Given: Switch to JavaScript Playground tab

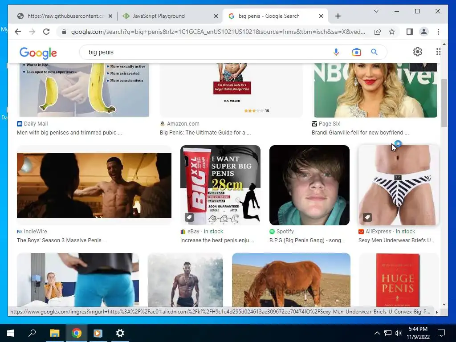Looking at the screenshot, I should click(x=169, y=16).
